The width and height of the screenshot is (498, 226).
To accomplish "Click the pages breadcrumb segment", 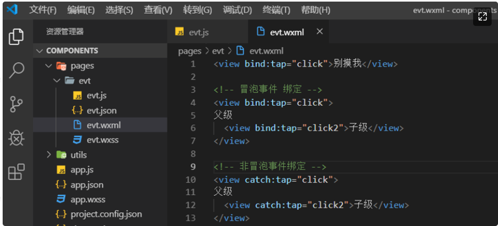I will point(190,51).
